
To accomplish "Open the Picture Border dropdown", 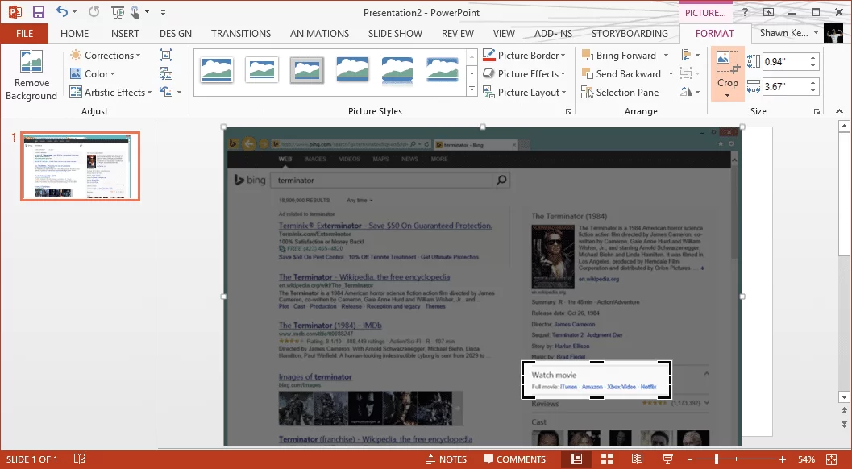I will pyautogui.click(x=525, y=56).
